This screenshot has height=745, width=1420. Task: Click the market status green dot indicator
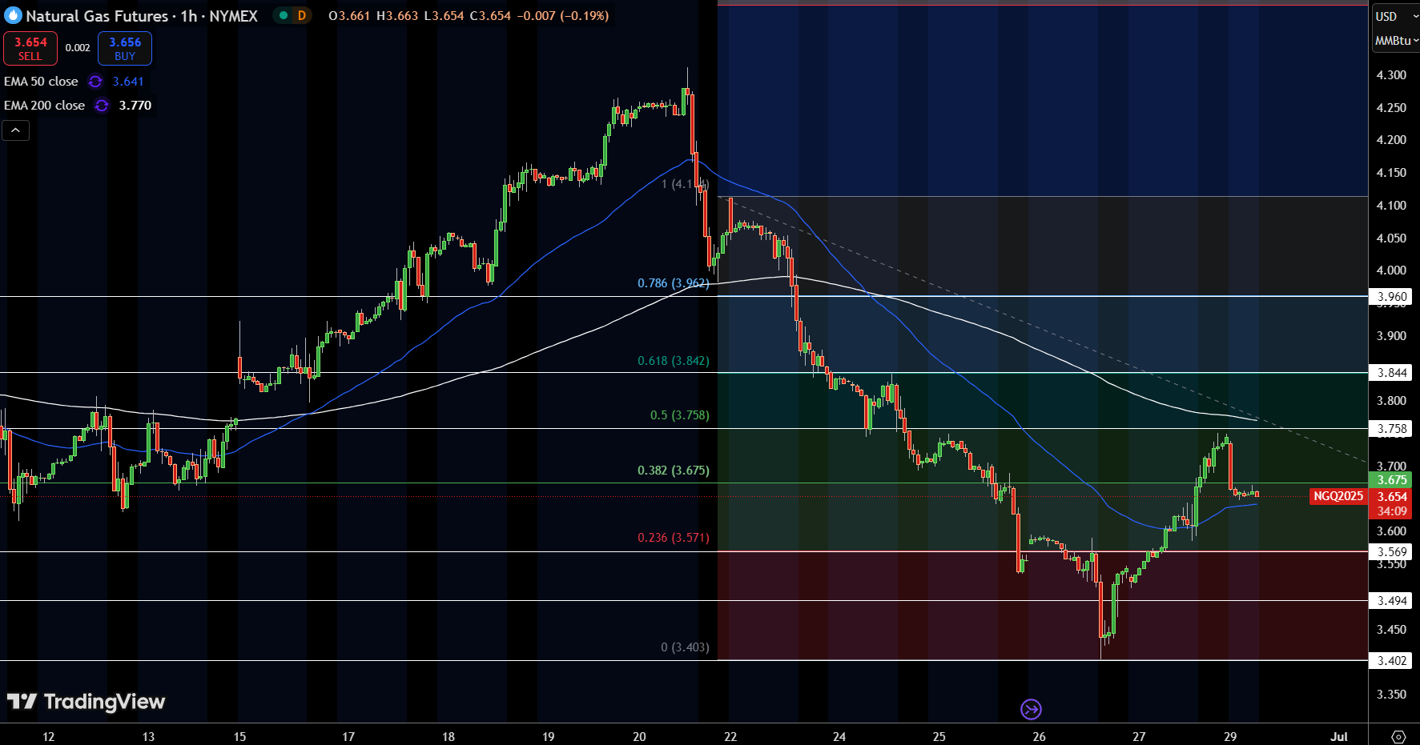click(x=284, y=15)
